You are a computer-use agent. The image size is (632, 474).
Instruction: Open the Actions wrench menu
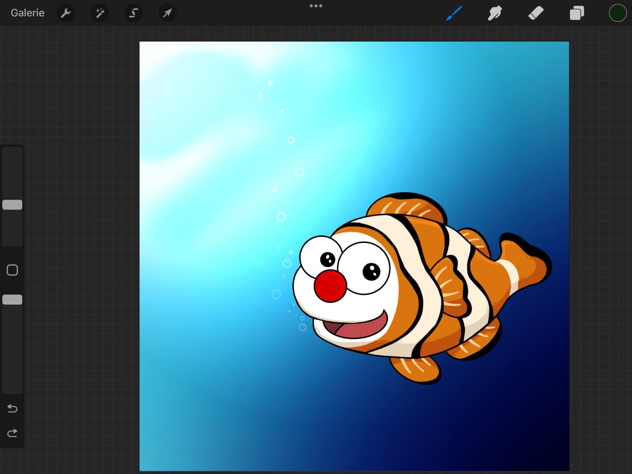pyautogui.click(x=66, y=13)
